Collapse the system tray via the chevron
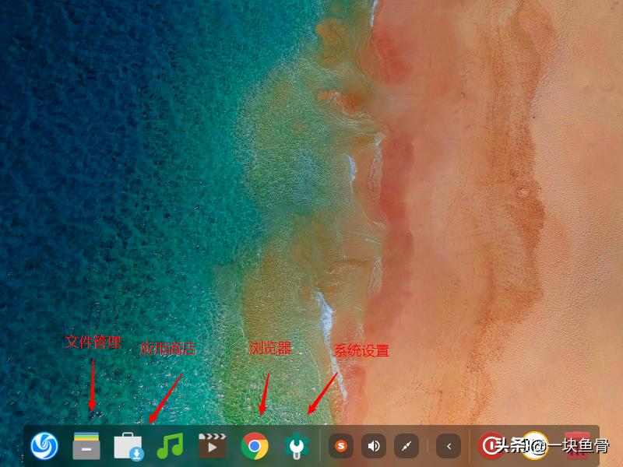This screenshot has width=623, height=467. 449,448
